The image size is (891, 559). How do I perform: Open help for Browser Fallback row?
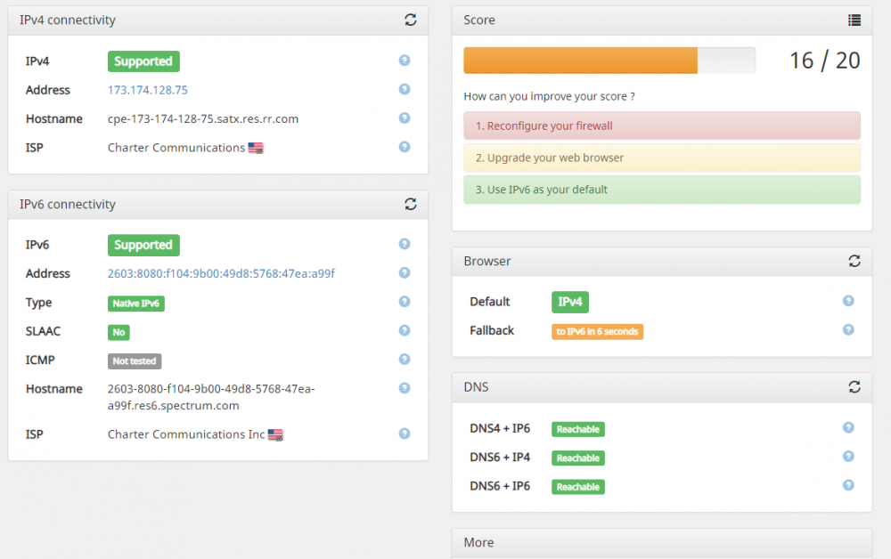click(x=848, y=329)
